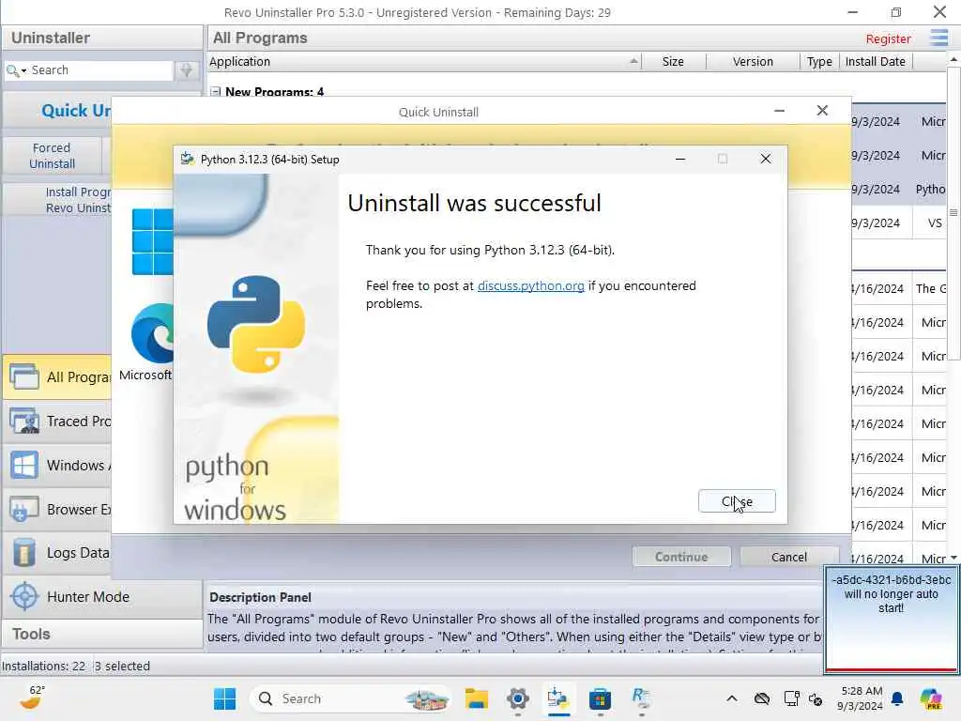Sort by Type column header

819,61
